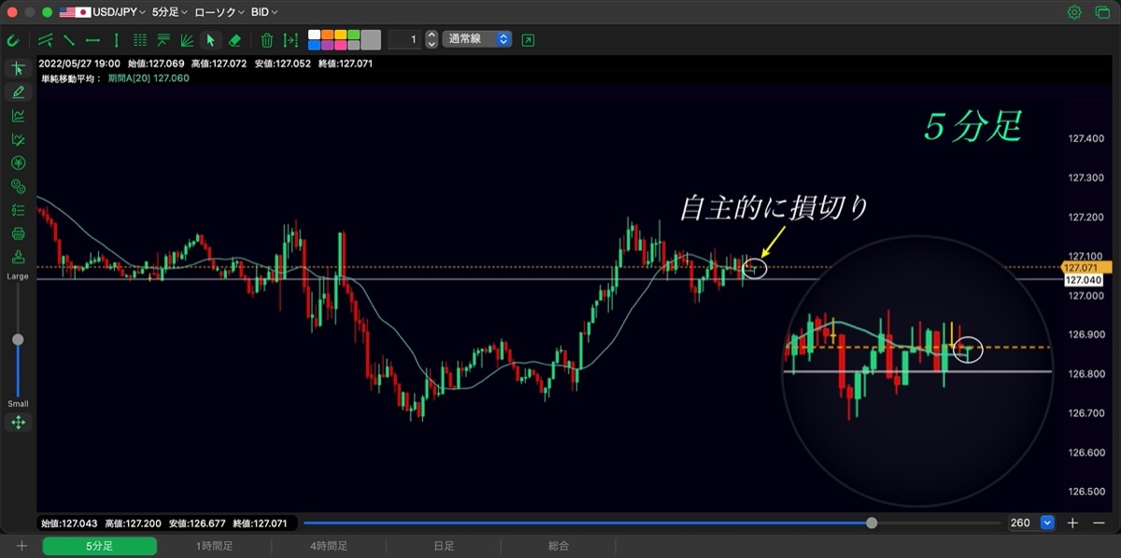Pick the orange color swatch
Screen dimensions: 1121x558
coord(327,35)
